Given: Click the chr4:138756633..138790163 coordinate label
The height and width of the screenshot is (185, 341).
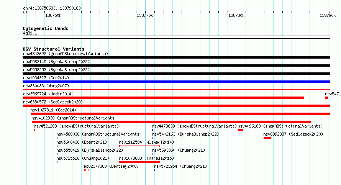Looking at the screenshot, I should [x=52, y=8].
